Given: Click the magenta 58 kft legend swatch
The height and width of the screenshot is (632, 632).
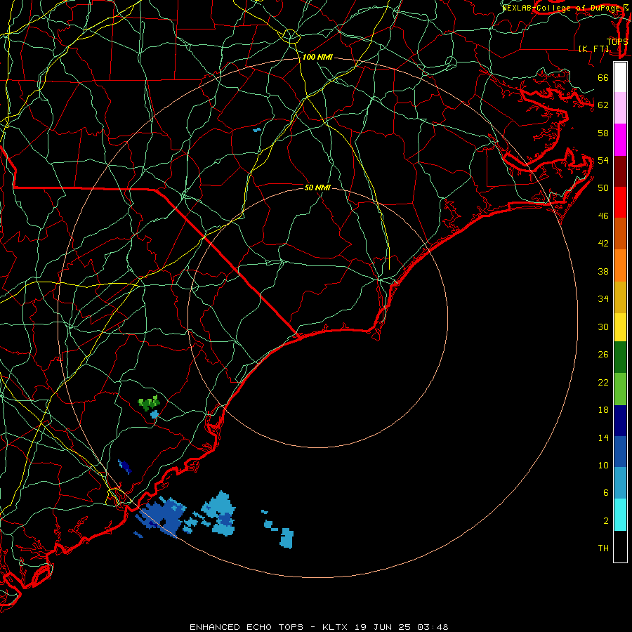Looking at the screenshot, I should click(620, 140).
